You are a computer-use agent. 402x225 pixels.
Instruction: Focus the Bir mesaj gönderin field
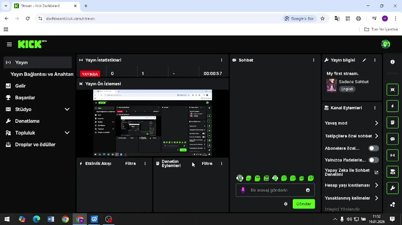tap(275, 190)
